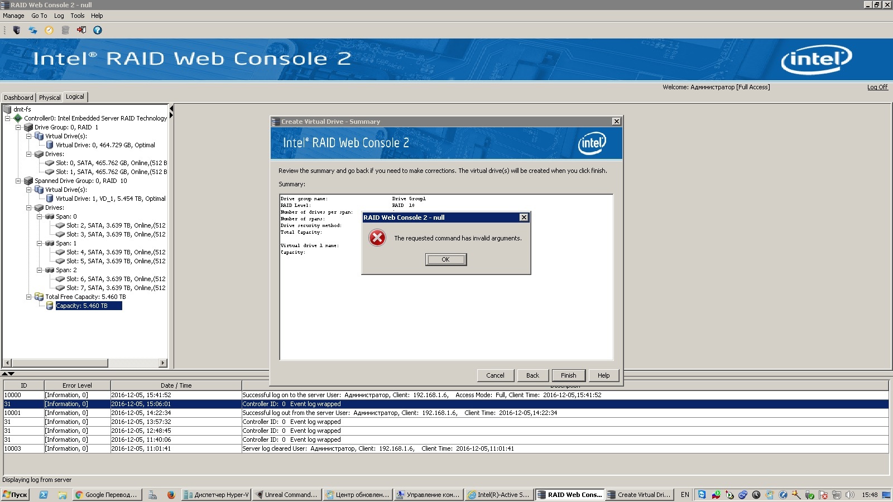893x502 pixels.
Task: Open Help via the blue question mark icon
Action: tap(98, 30)
